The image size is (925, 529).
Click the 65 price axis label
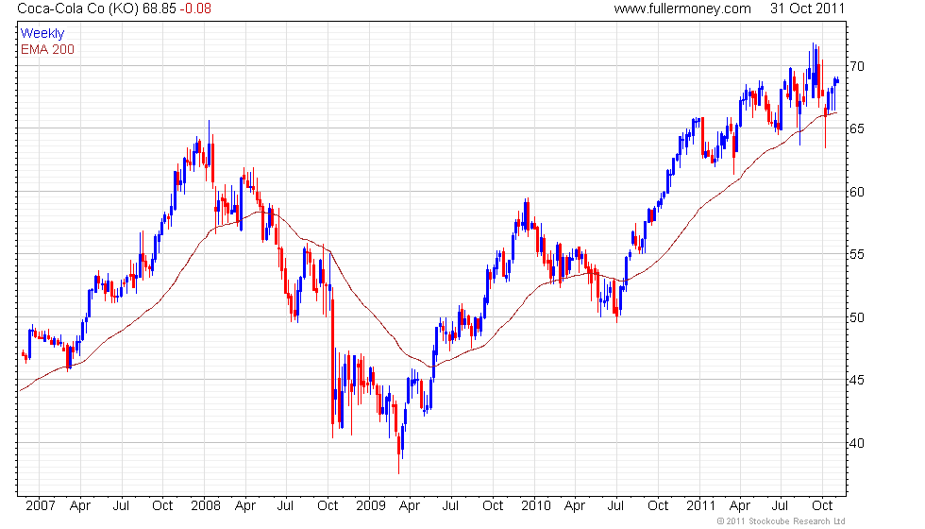click(857, 128)
